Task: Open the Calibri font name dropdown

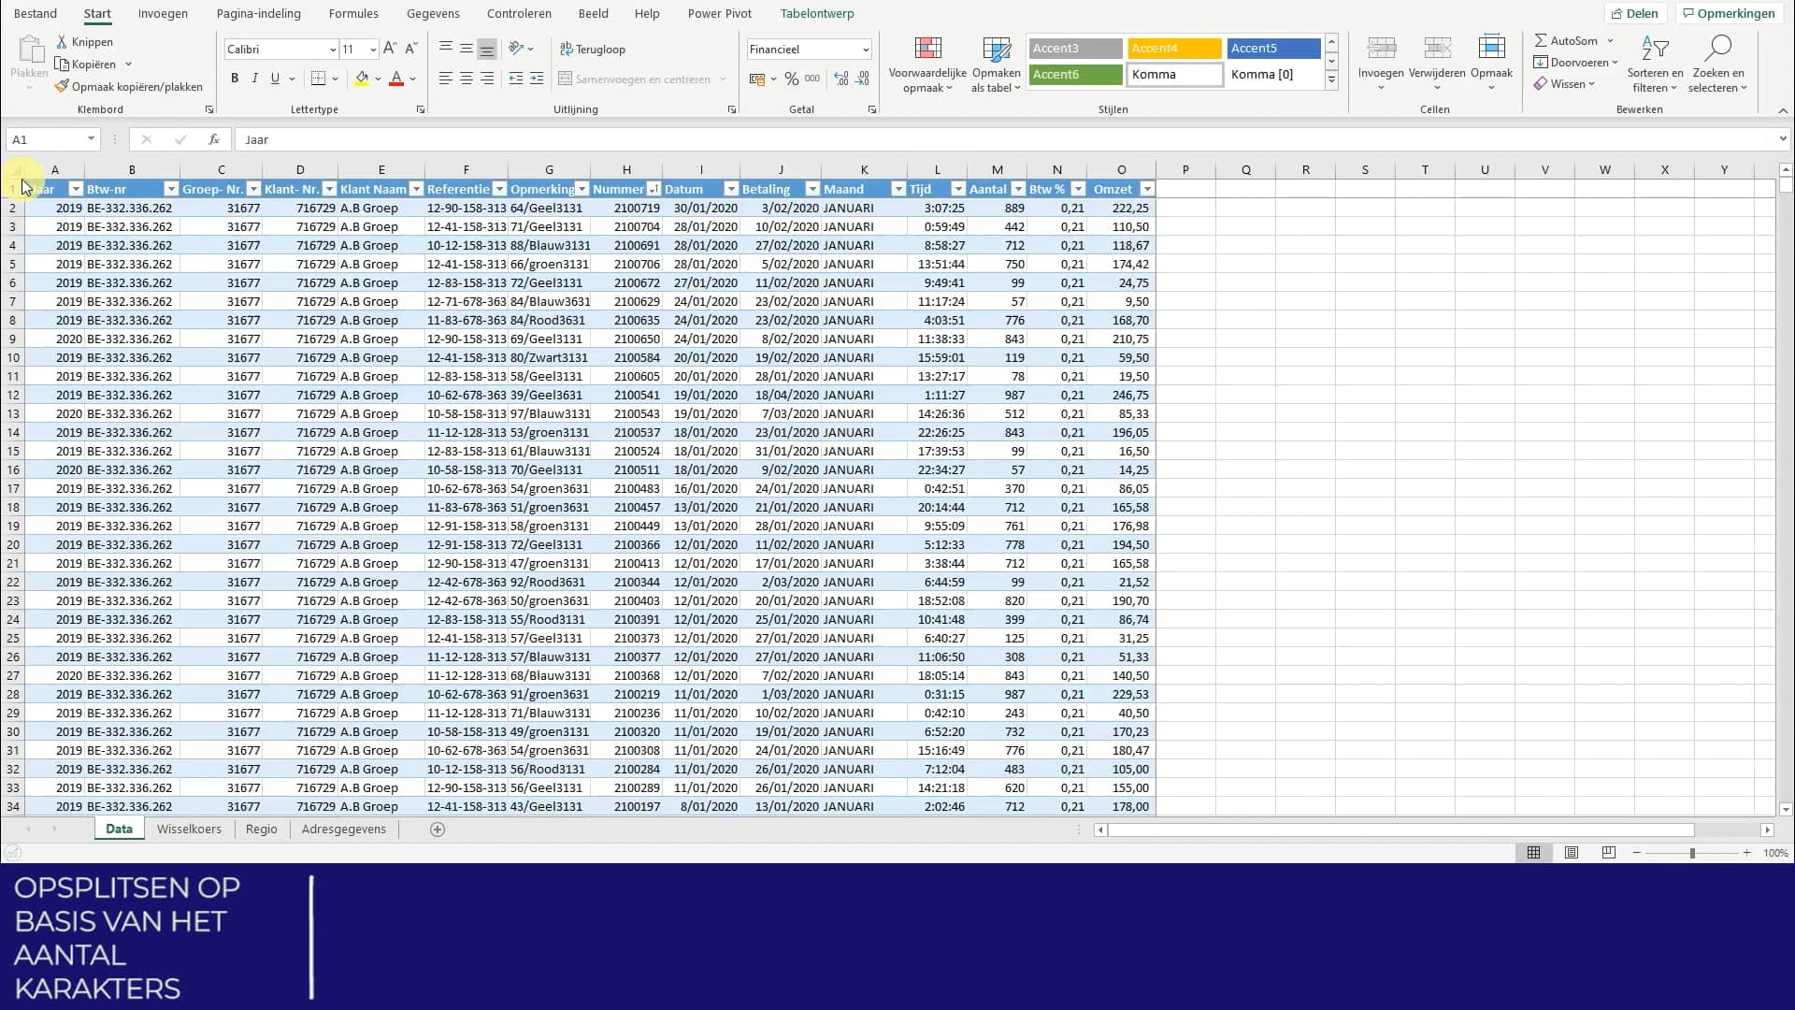Action: tap(332, 49)
